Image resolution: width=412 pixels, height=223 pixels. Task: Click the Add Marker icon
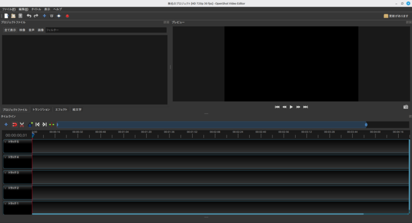(30, 125)
